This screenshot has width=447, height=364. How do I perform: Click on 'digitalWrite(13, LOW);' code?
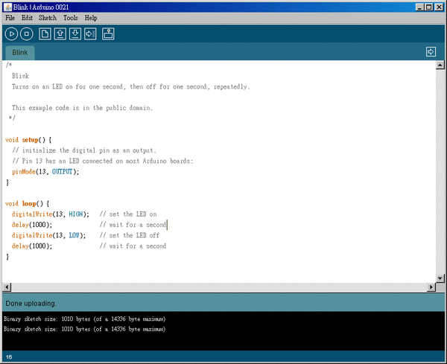click(x=48, y=235)
